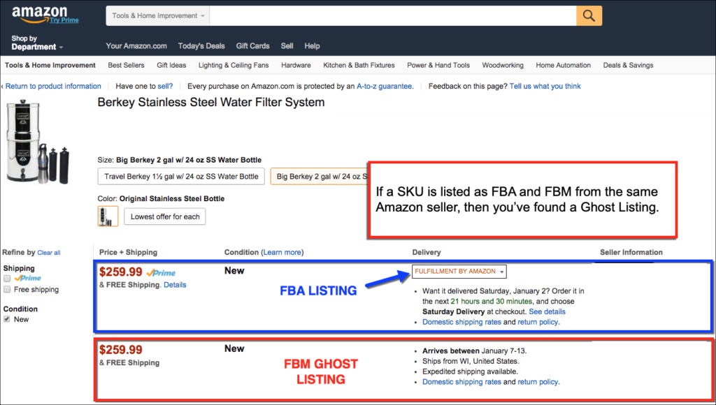Open the Tools & Home Improvement search category dropdown
This screenshot has width=716, height=405.
(158, 16)
